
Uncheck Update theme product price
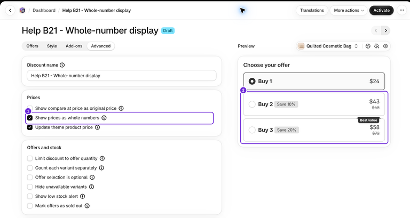tap(30, 127)
